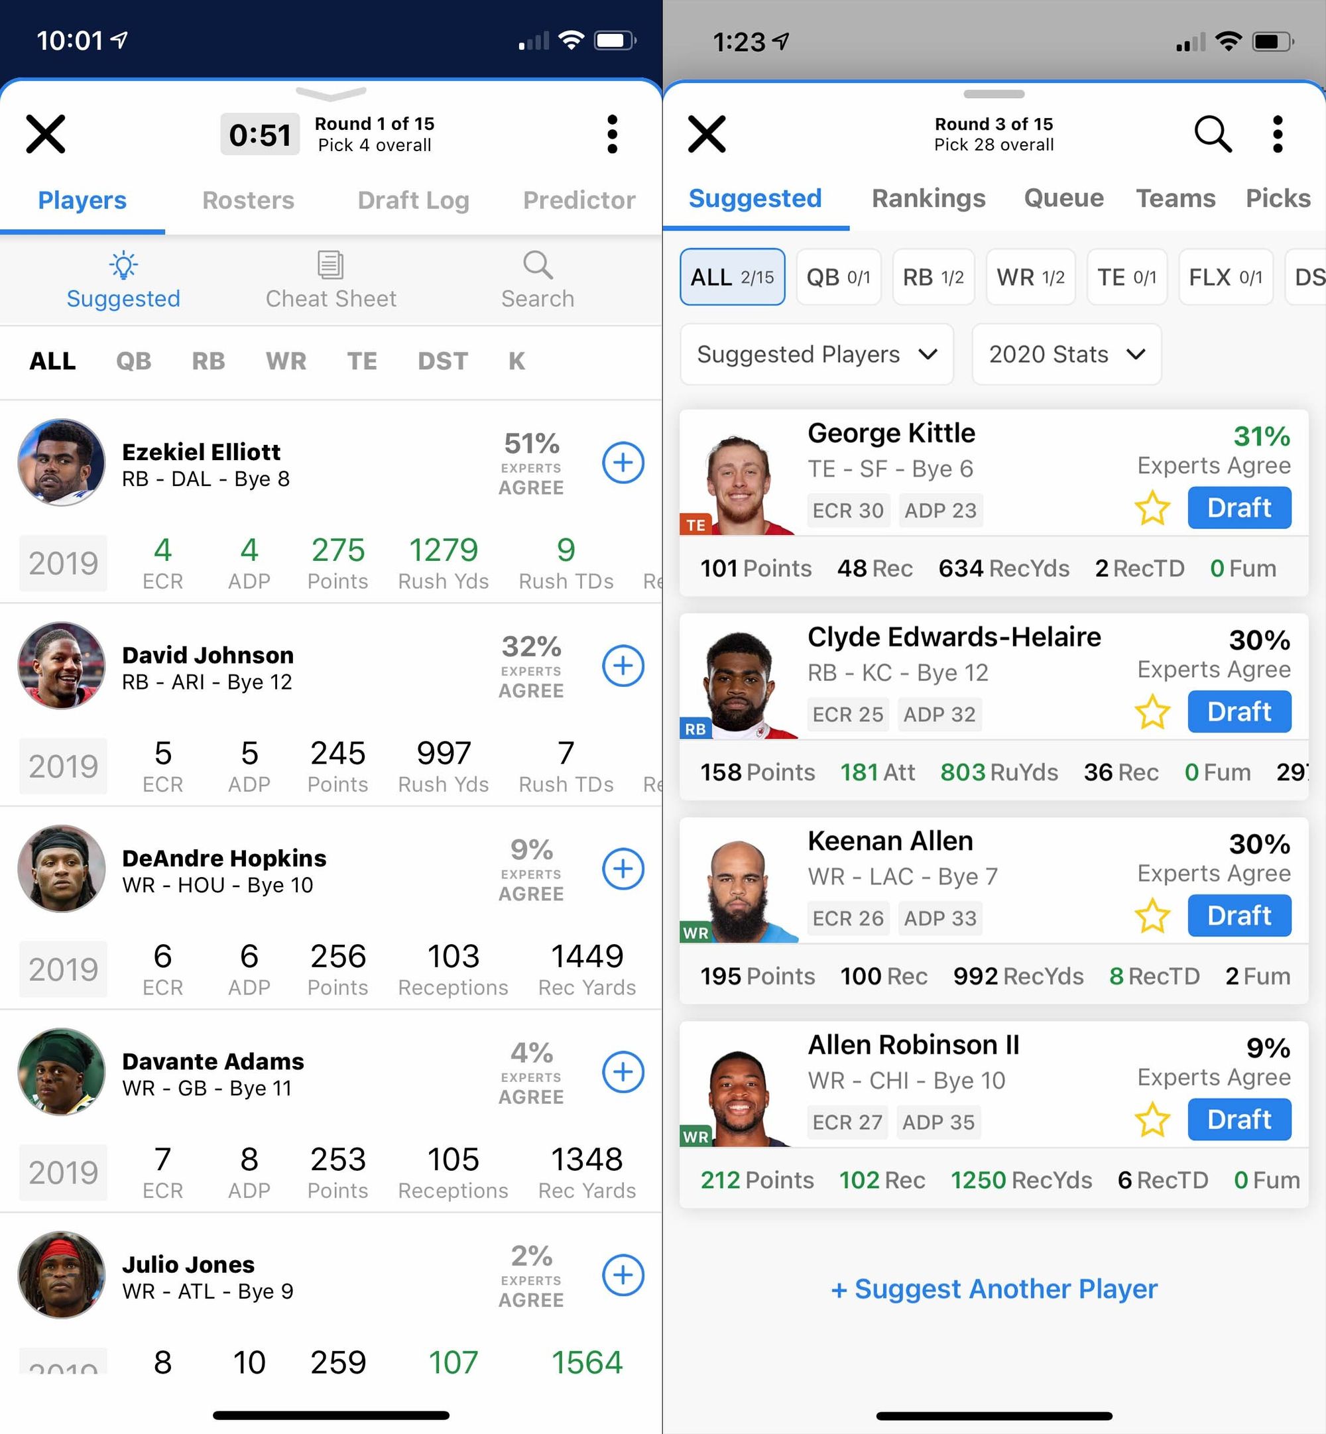Screen dimensions: 1326x1434
Task: Select the ALL position filter on right screen
Action: tap(731, 277)
